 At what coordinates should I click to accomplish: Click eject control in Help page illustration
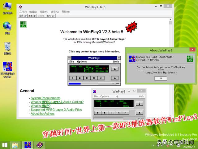point(115,78)
